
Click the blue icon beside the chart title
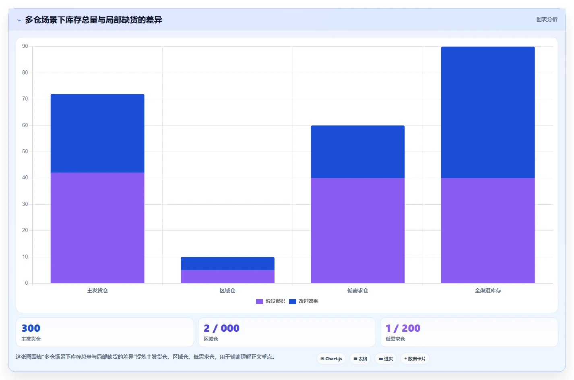pyautogui.click(x=19, y=20)
